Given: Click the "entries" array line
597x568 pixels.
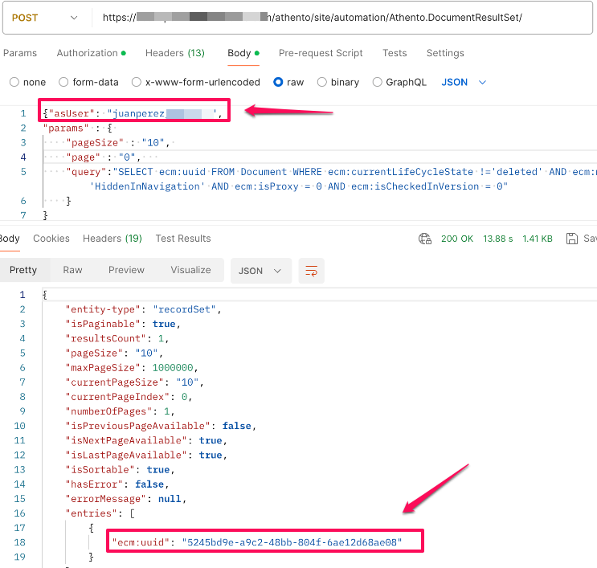Looking at the screenshot, I should (100, 513).
